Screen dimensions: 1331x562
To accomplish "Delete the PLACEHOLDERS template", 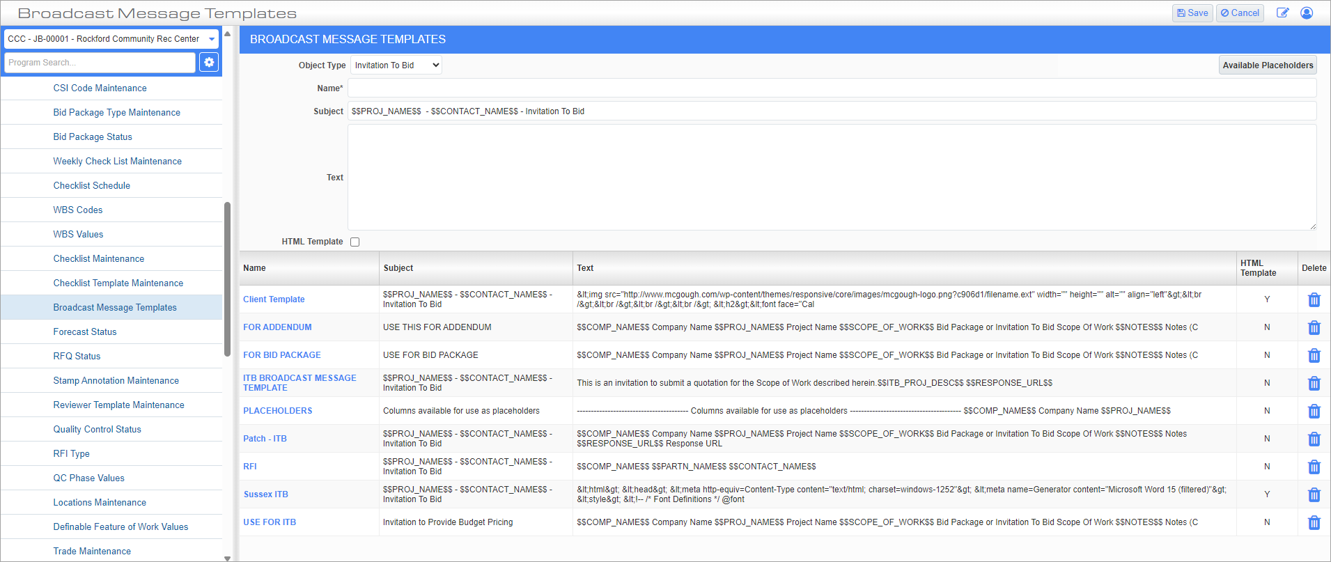I will 1314,411.
